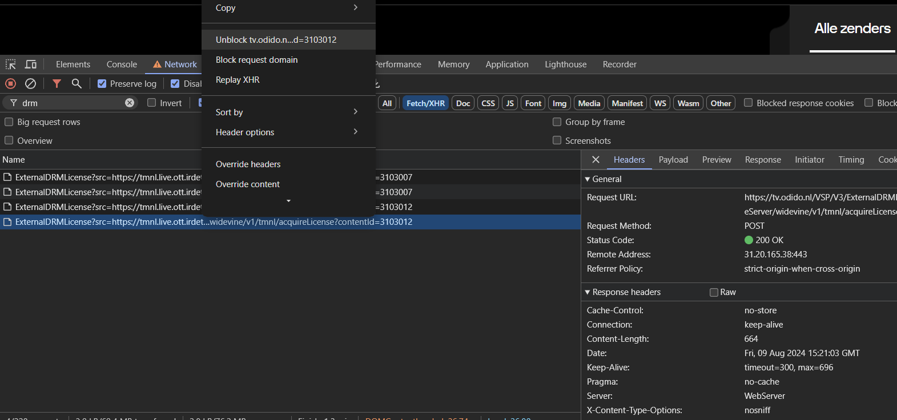897x420 pixels.
Task: Select the Fetch/XHR filter button
Action: click(x=425, y=103)
